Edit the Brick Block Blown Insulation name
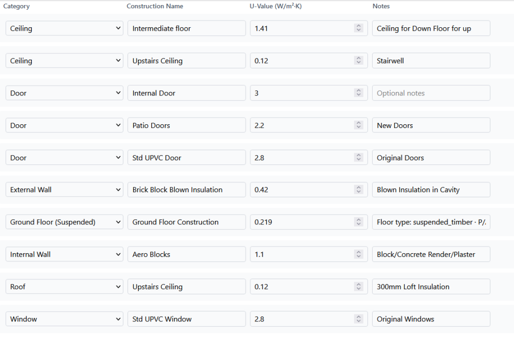Viewport: 514px width, 341px height. tap(186, 190)
